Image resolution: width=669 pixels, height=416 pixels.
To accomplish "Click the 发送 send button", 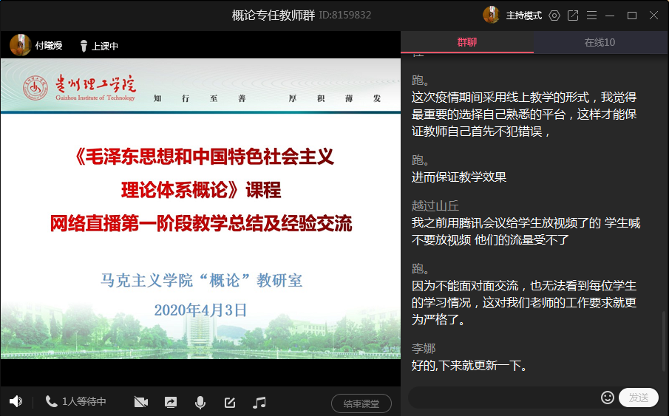I will [x=638, y=398].
